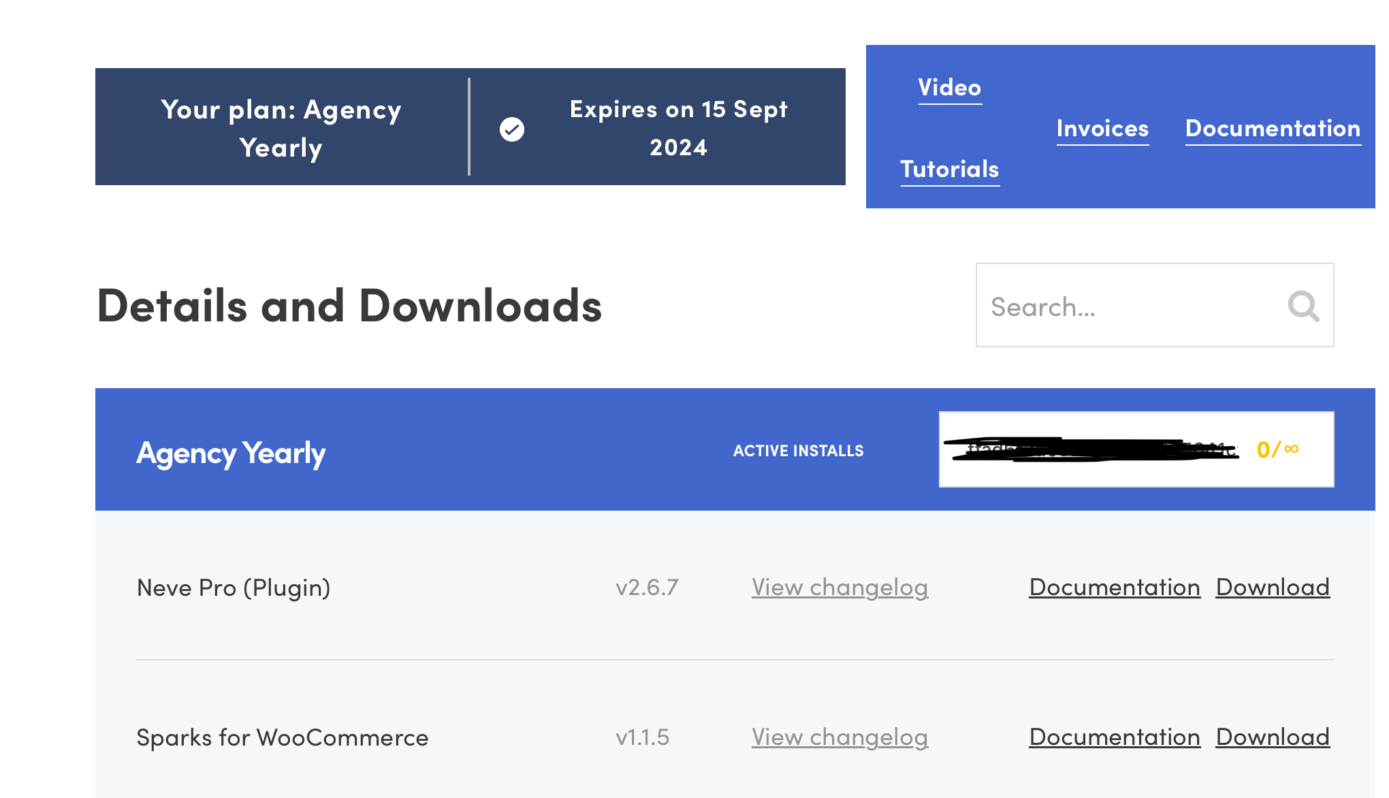Click the expiry checkmark icon
The width and height of the screenshot is (1389, 798).
(x=512, y=129)
